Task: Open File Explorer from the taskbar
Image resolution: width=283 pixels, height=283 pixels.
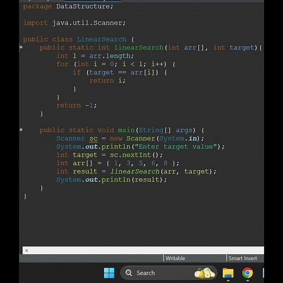Action: [x=228, y=273]
